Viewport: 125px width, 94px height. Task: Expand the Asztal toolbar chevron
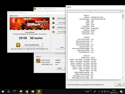point(91,90)
